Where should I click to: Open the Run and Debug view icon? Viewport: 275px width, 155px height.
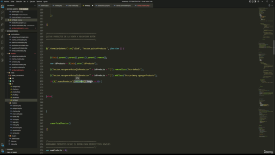coord(2,24)
